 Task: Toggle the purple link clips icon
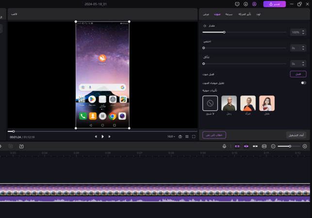(237, 146)
